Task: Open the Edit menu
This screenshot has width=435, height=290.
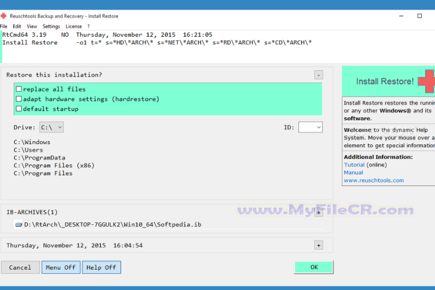Action: [17, 27]
